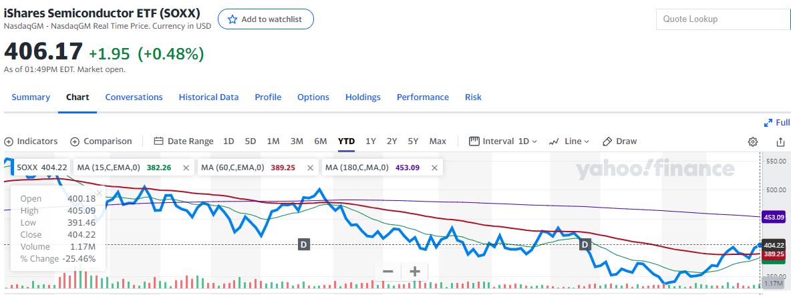Click inside the Quote Lookup field
791x295 pixels.
(x=724, y=19)
